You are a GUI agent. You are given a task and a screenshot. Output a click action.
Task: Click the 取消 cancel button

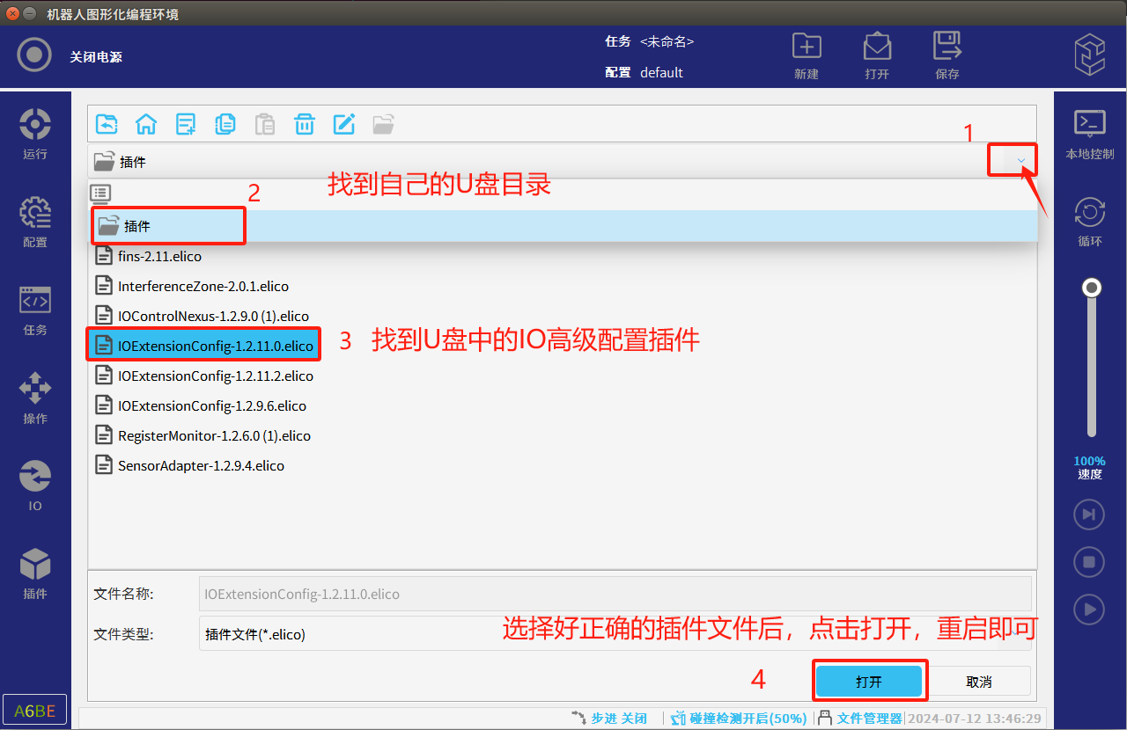click(979, 682)
